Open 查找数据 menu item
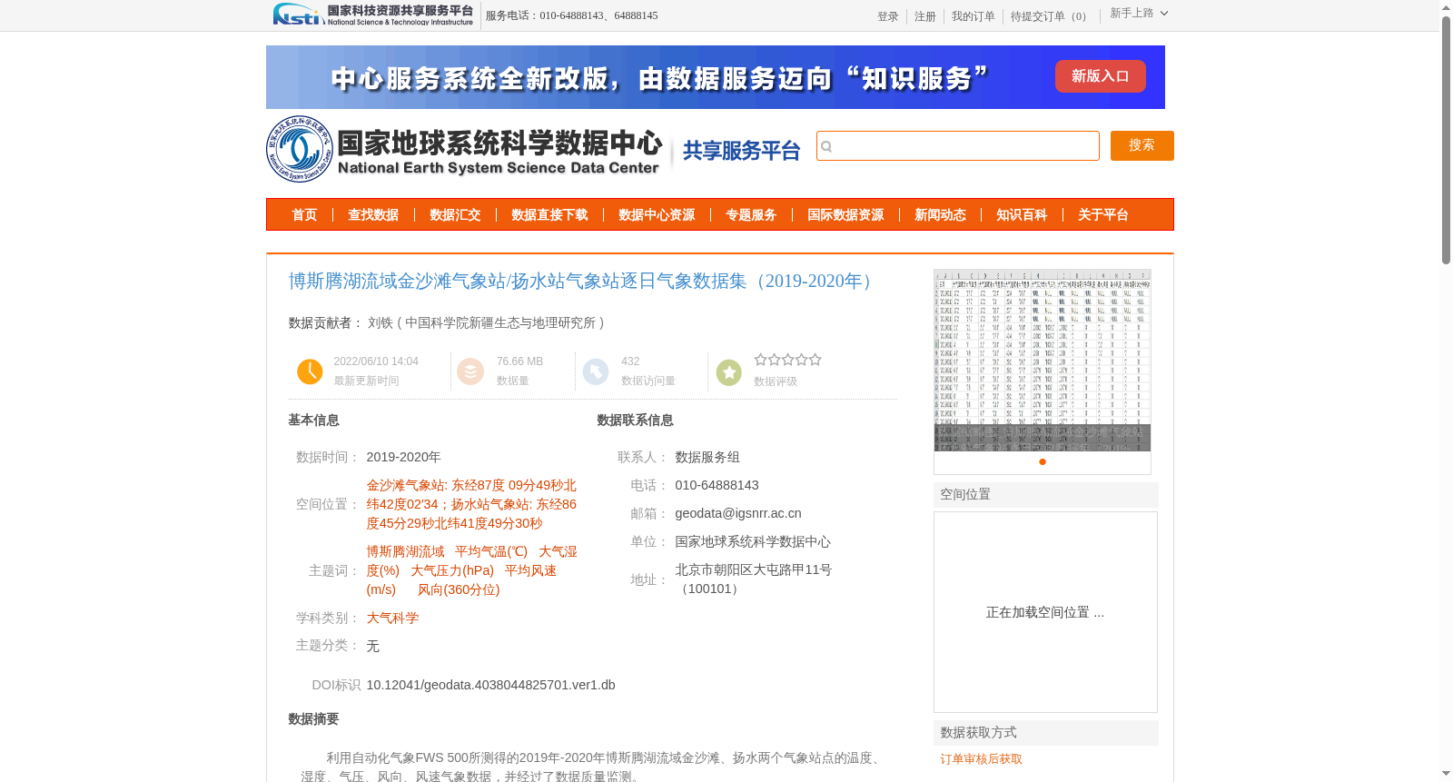1453x782 pixels. point(373,214)
